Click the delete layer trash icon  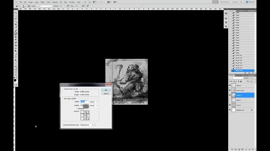(253, 149)
